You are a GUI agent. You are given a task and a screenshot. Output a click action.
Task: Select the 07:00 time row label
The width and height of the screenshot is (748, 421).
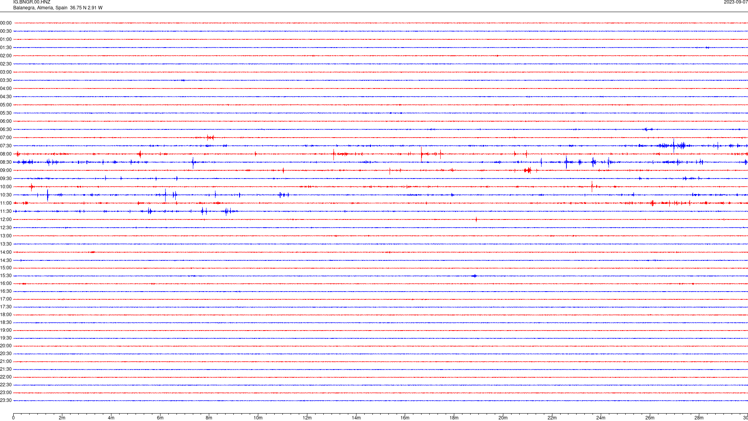6,138
